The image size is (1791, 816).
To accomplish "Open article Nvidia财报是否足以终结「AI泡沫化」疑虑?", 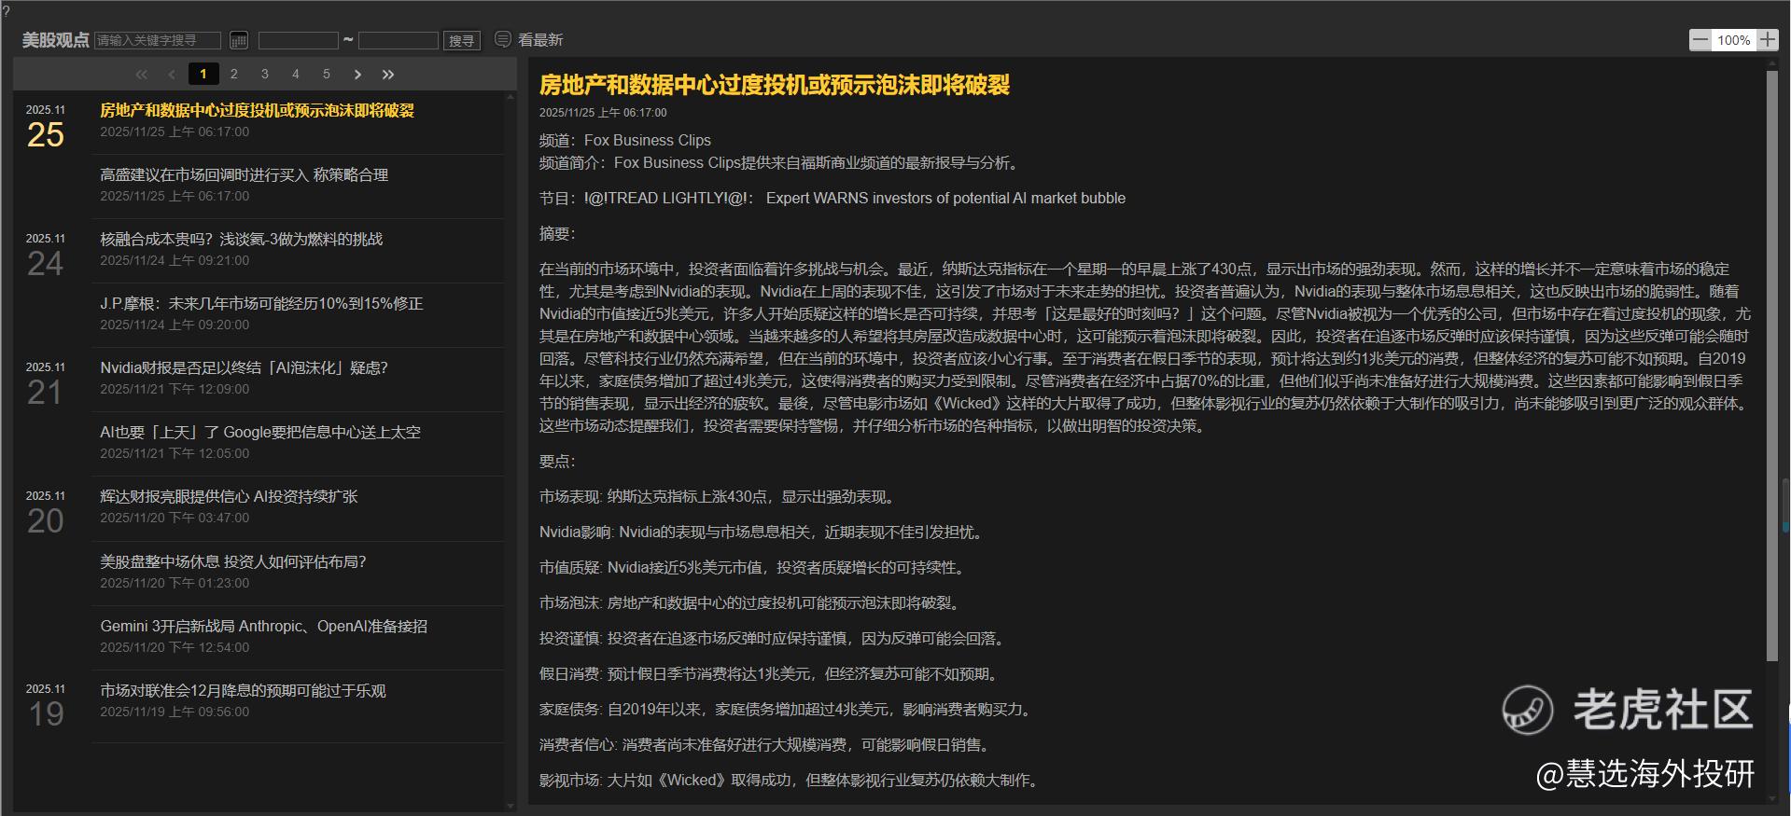I will (245, 367).
